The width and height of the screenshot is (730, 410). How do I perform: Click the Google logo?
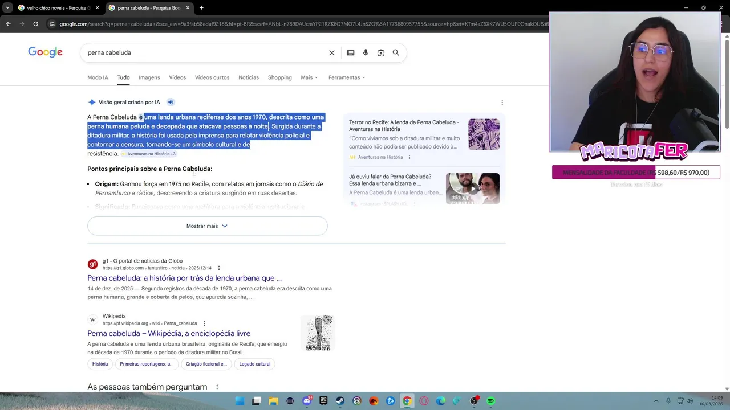tap(45, 52)
